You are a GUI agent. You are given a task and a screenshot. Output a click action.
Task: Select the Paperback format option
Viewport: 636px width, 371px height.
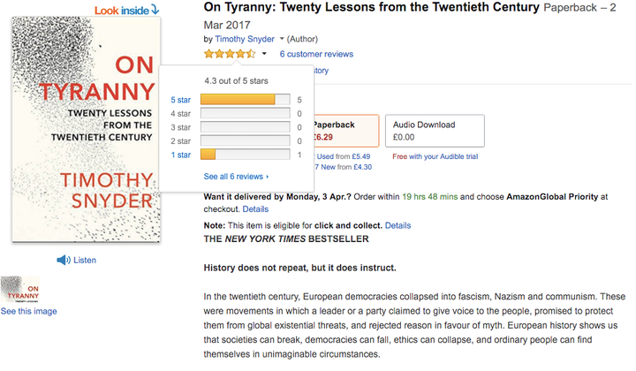[346, 131]
